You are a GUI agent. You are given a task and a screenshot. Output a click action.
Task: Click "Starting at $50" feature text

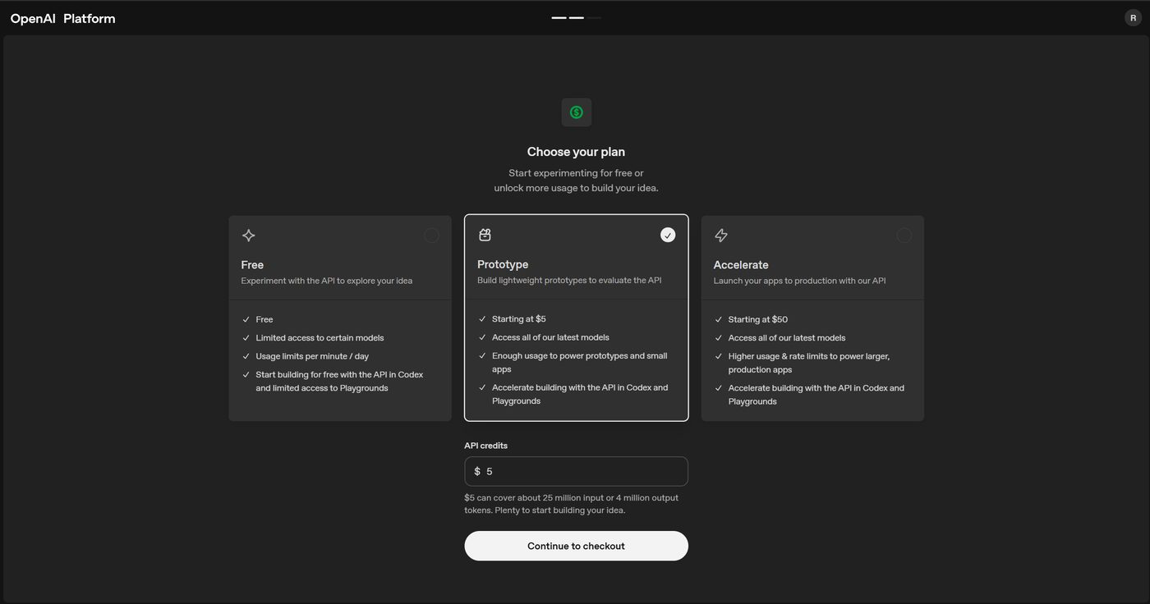pos(758,319)
